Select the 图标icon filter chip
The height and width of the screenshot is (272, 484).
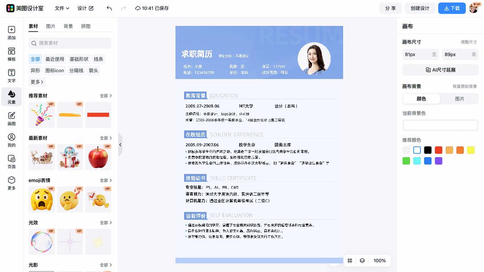pos(54,71)
